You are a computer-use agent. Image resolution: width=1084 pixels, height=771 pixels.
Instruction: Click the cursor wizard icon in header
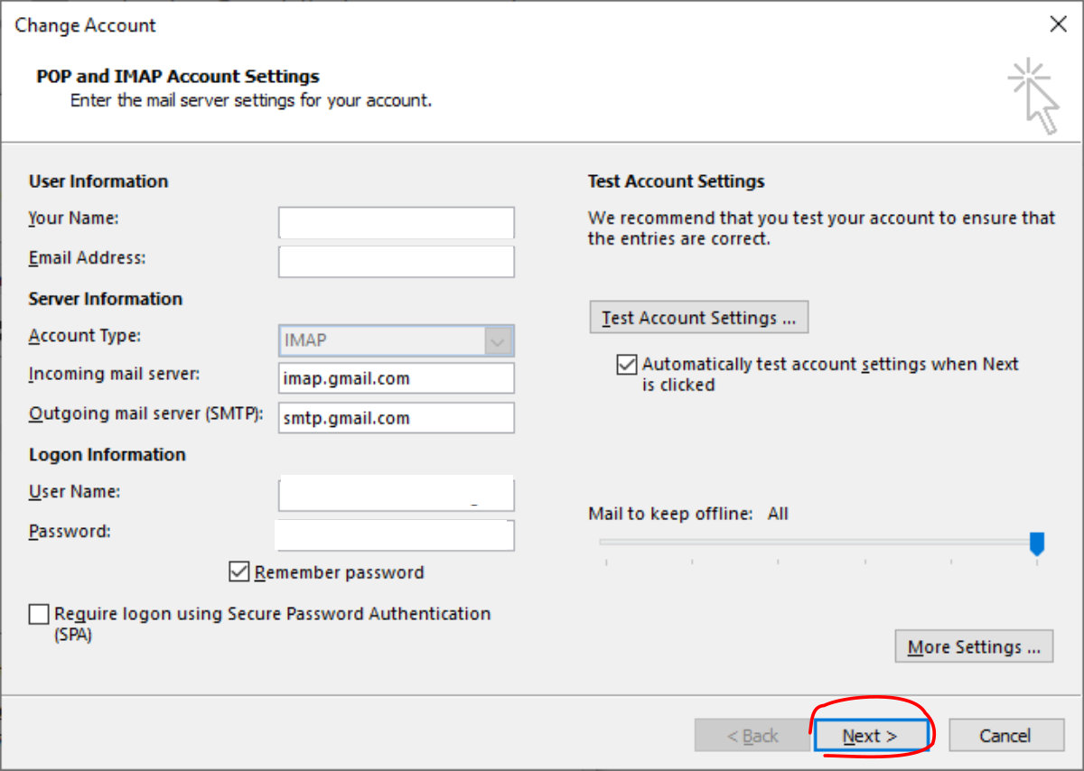tap(1033, 97)
